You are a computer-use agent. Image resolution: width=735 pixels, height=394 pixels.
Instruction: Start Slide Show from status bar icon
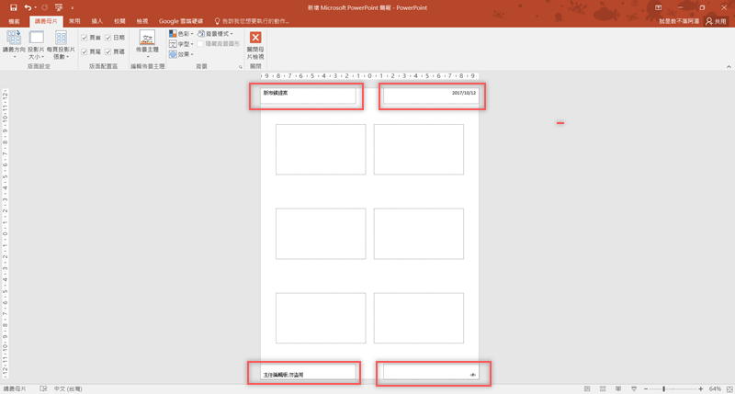(634, 388)
